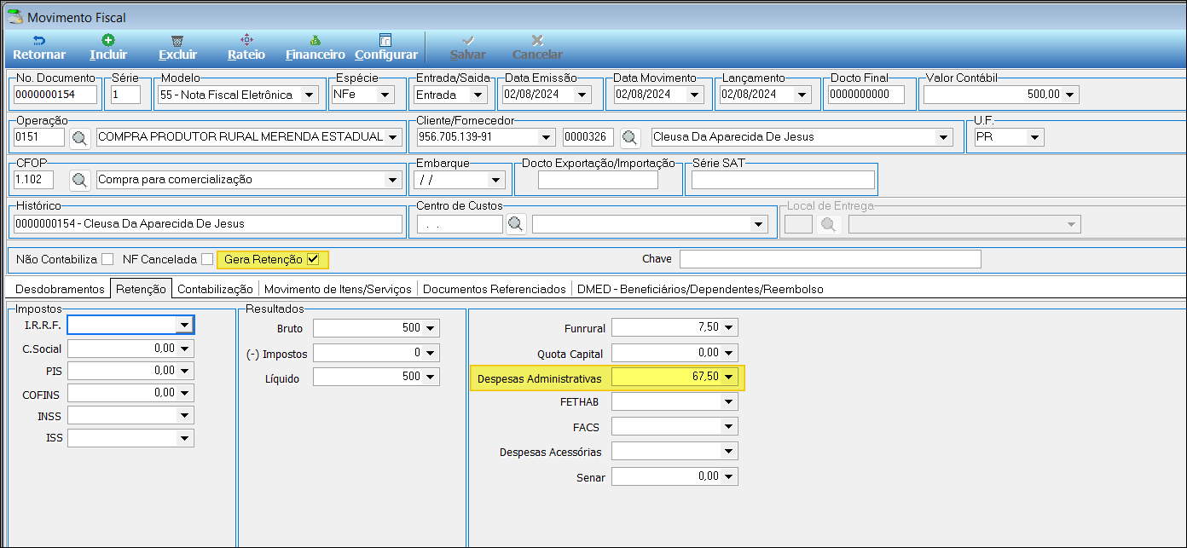Open the Bruto value dropdown

[x=431, y=328]
